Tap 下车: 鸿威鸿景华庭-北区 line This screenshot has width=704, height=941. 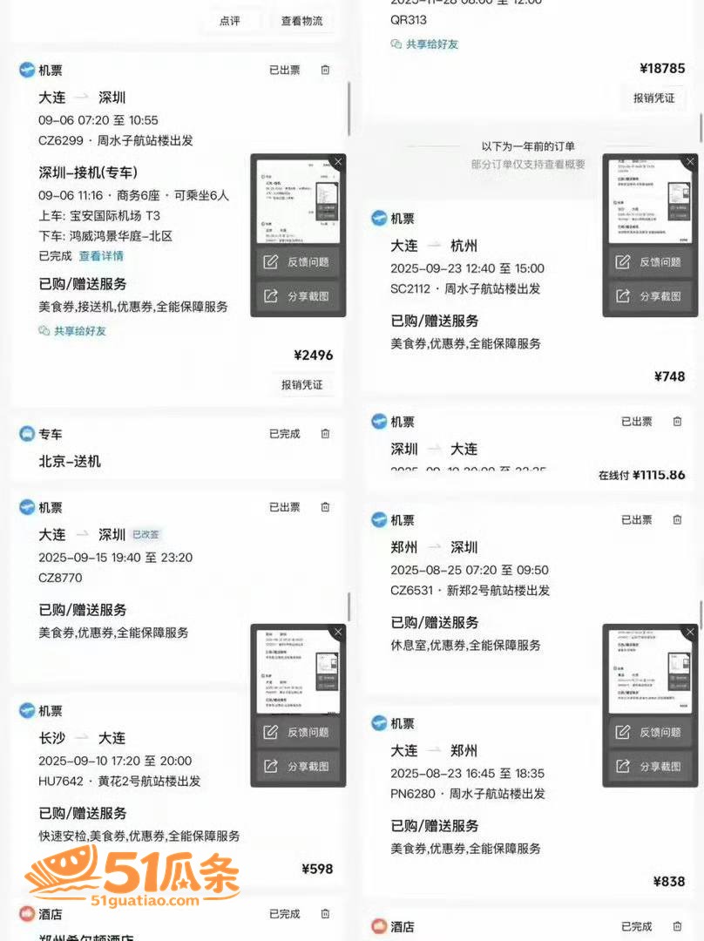(105, 236)
